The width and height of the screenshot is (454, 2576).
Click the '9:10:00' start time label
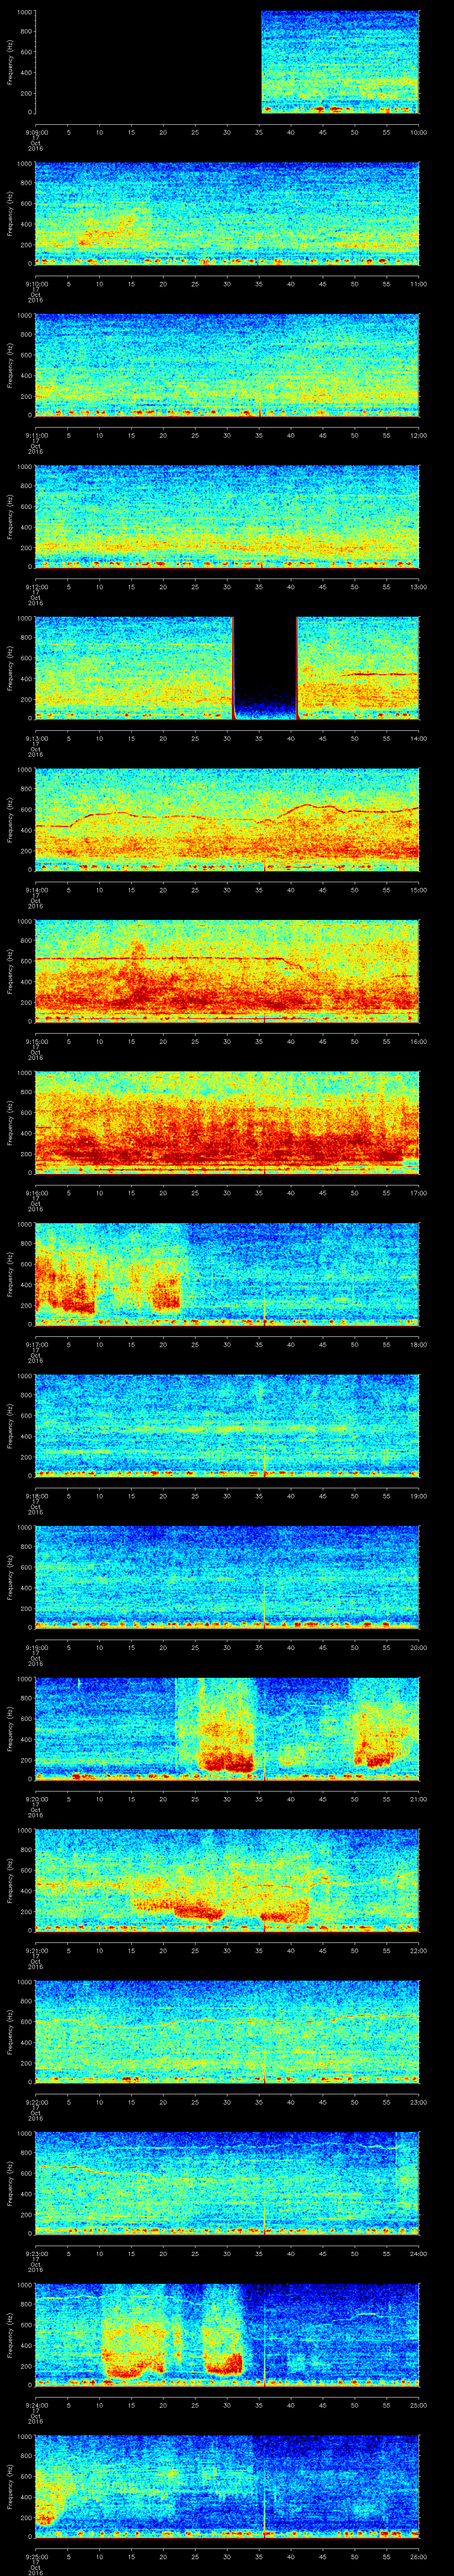point(36,284)
